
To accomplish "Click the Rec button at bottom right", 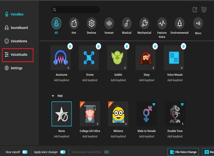I will pos(208,152).
